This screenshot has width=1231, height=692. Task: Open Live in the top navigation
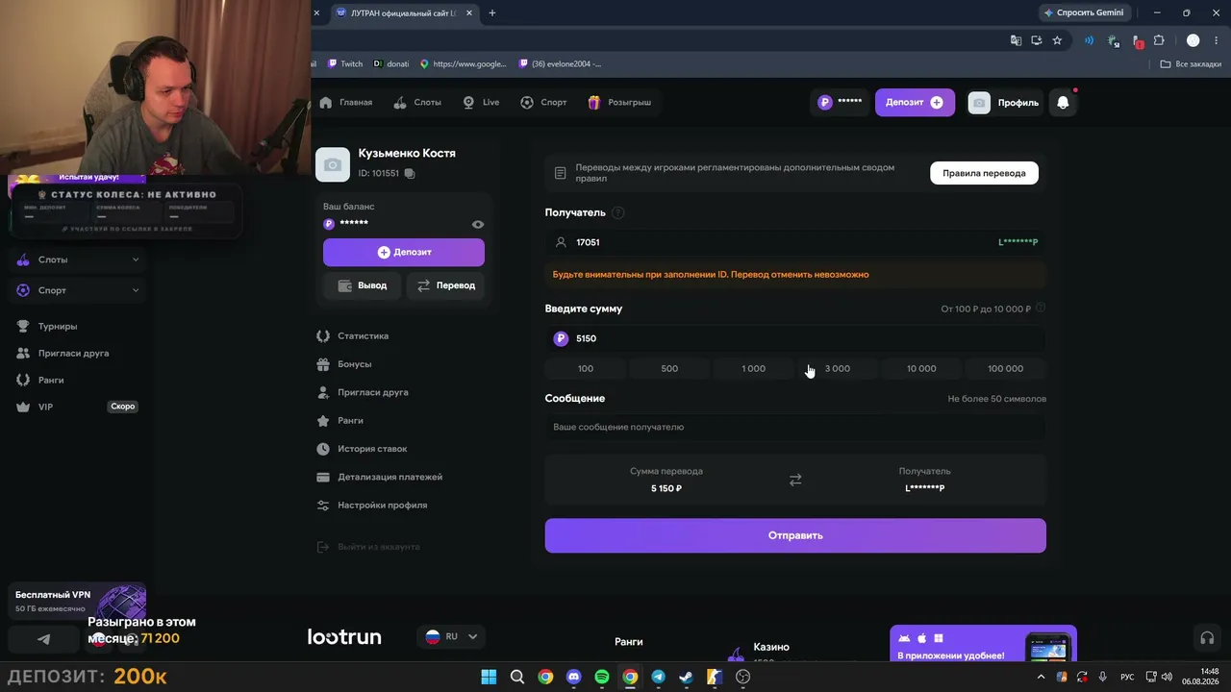pos(481,103)
